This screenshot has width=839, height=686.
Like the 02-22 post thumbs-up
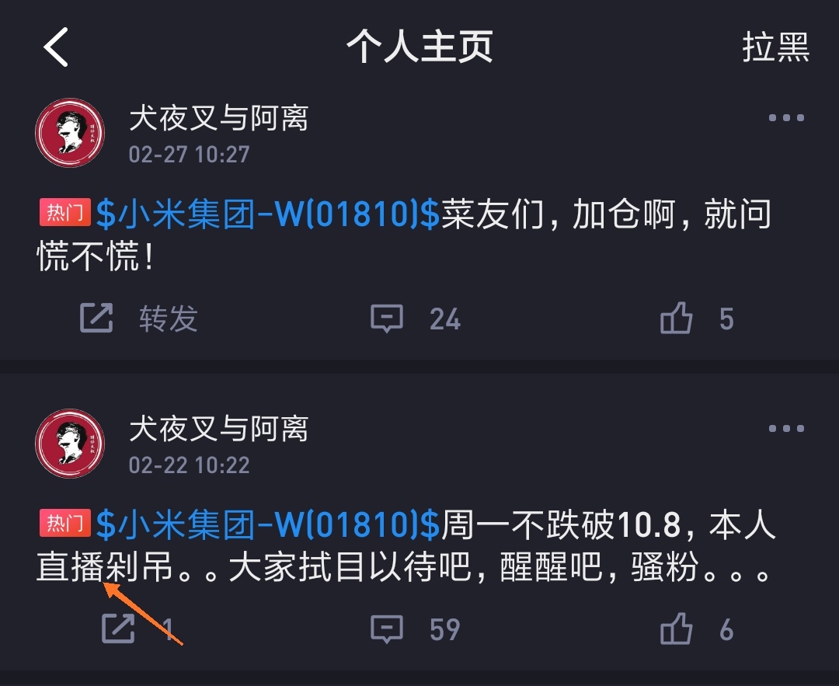click(677, 628)
